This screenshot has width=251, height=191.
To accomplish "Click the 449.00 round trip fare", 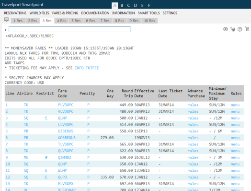I will pyautogui.click(x=126, y=105).
